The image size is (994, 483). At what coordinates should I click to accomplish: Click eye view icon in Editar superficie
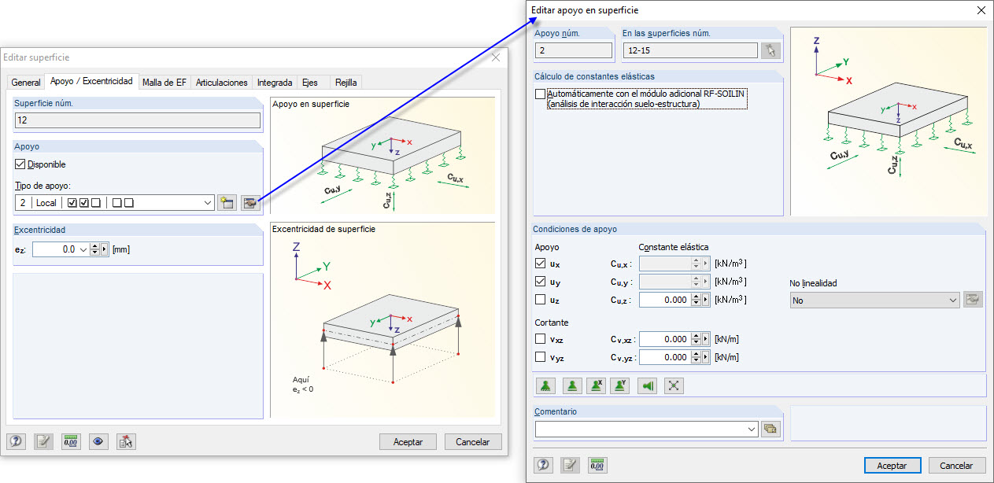point(98,441)
